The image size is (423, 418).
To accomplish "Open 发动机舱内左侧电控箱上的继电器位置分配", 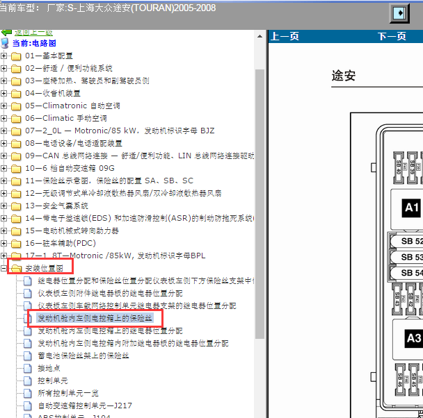I will 110,331.
